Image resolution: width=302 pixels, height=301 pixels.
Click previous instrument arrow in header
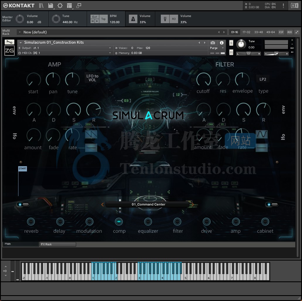pos(199,42)
